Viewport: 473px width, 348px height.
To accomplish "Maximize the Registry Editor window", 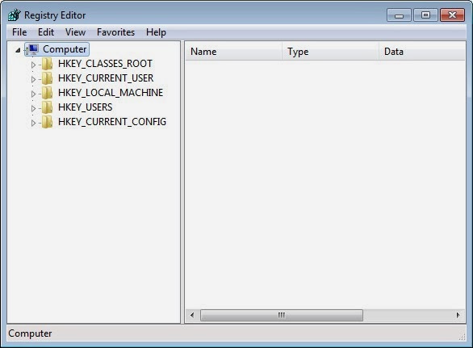I will pyautogui.click(x=425, y=15).
